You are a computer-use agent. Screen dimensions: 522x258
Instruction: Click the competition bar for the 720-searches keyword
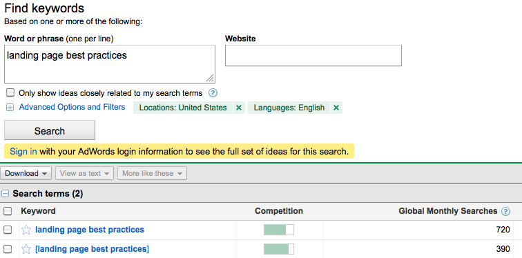[x=279, y=230]
